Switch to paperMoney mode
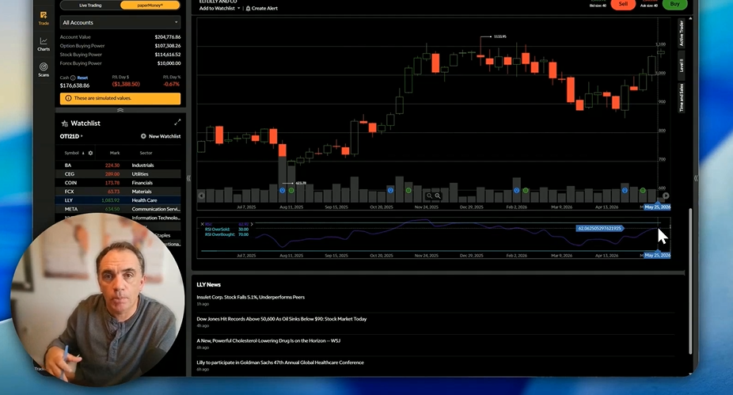733x395 pixels. pyautogui.click(x=150, y=6)
